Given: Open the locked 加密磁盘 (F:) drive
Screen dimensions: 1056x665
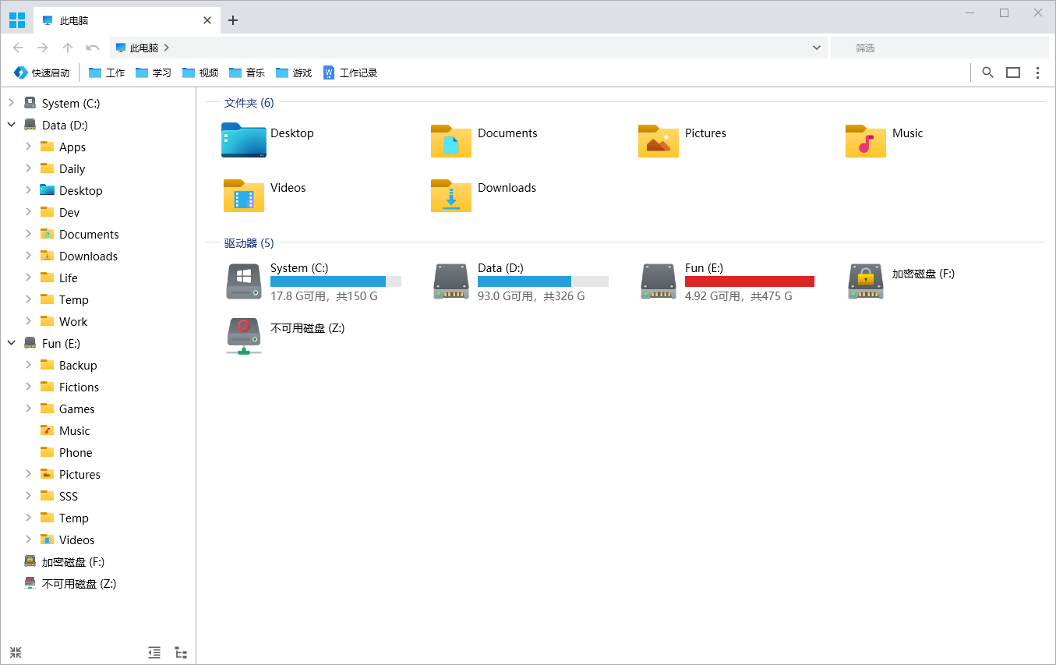Looking at the screenshot, I should pyautogui.click(x=865, y=281).
